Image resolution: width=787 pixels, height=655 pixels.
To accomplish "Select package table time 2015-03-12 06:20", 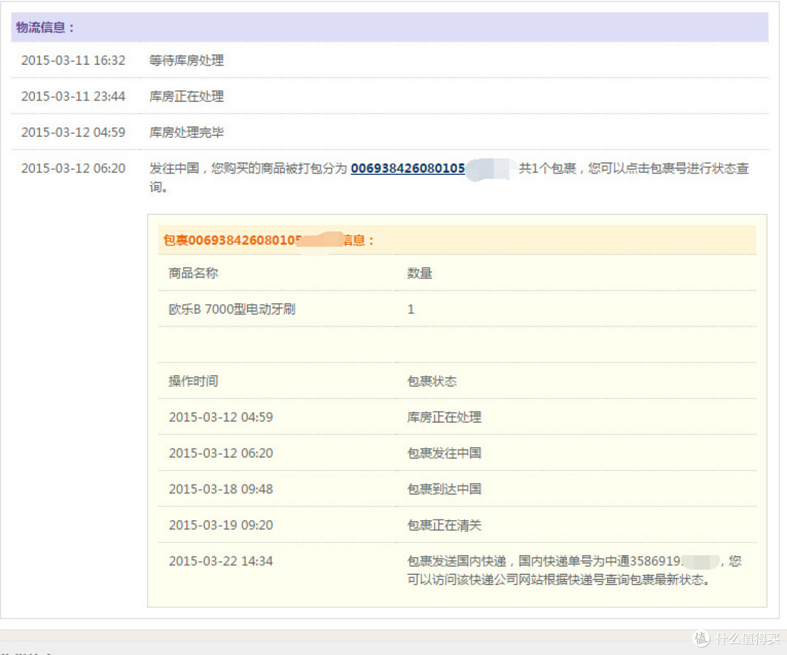I will (x=221, y=453).
